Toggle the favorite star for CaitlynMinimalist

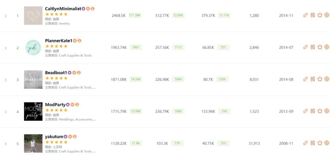click(x=320, y=15)
